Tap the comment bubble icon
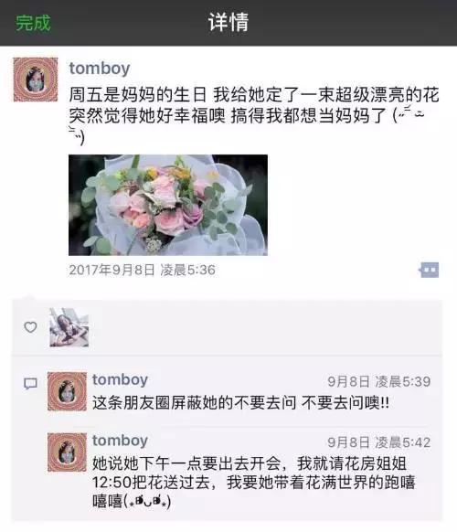Screen dimensions: 457x532 click(x=30, y=384)
